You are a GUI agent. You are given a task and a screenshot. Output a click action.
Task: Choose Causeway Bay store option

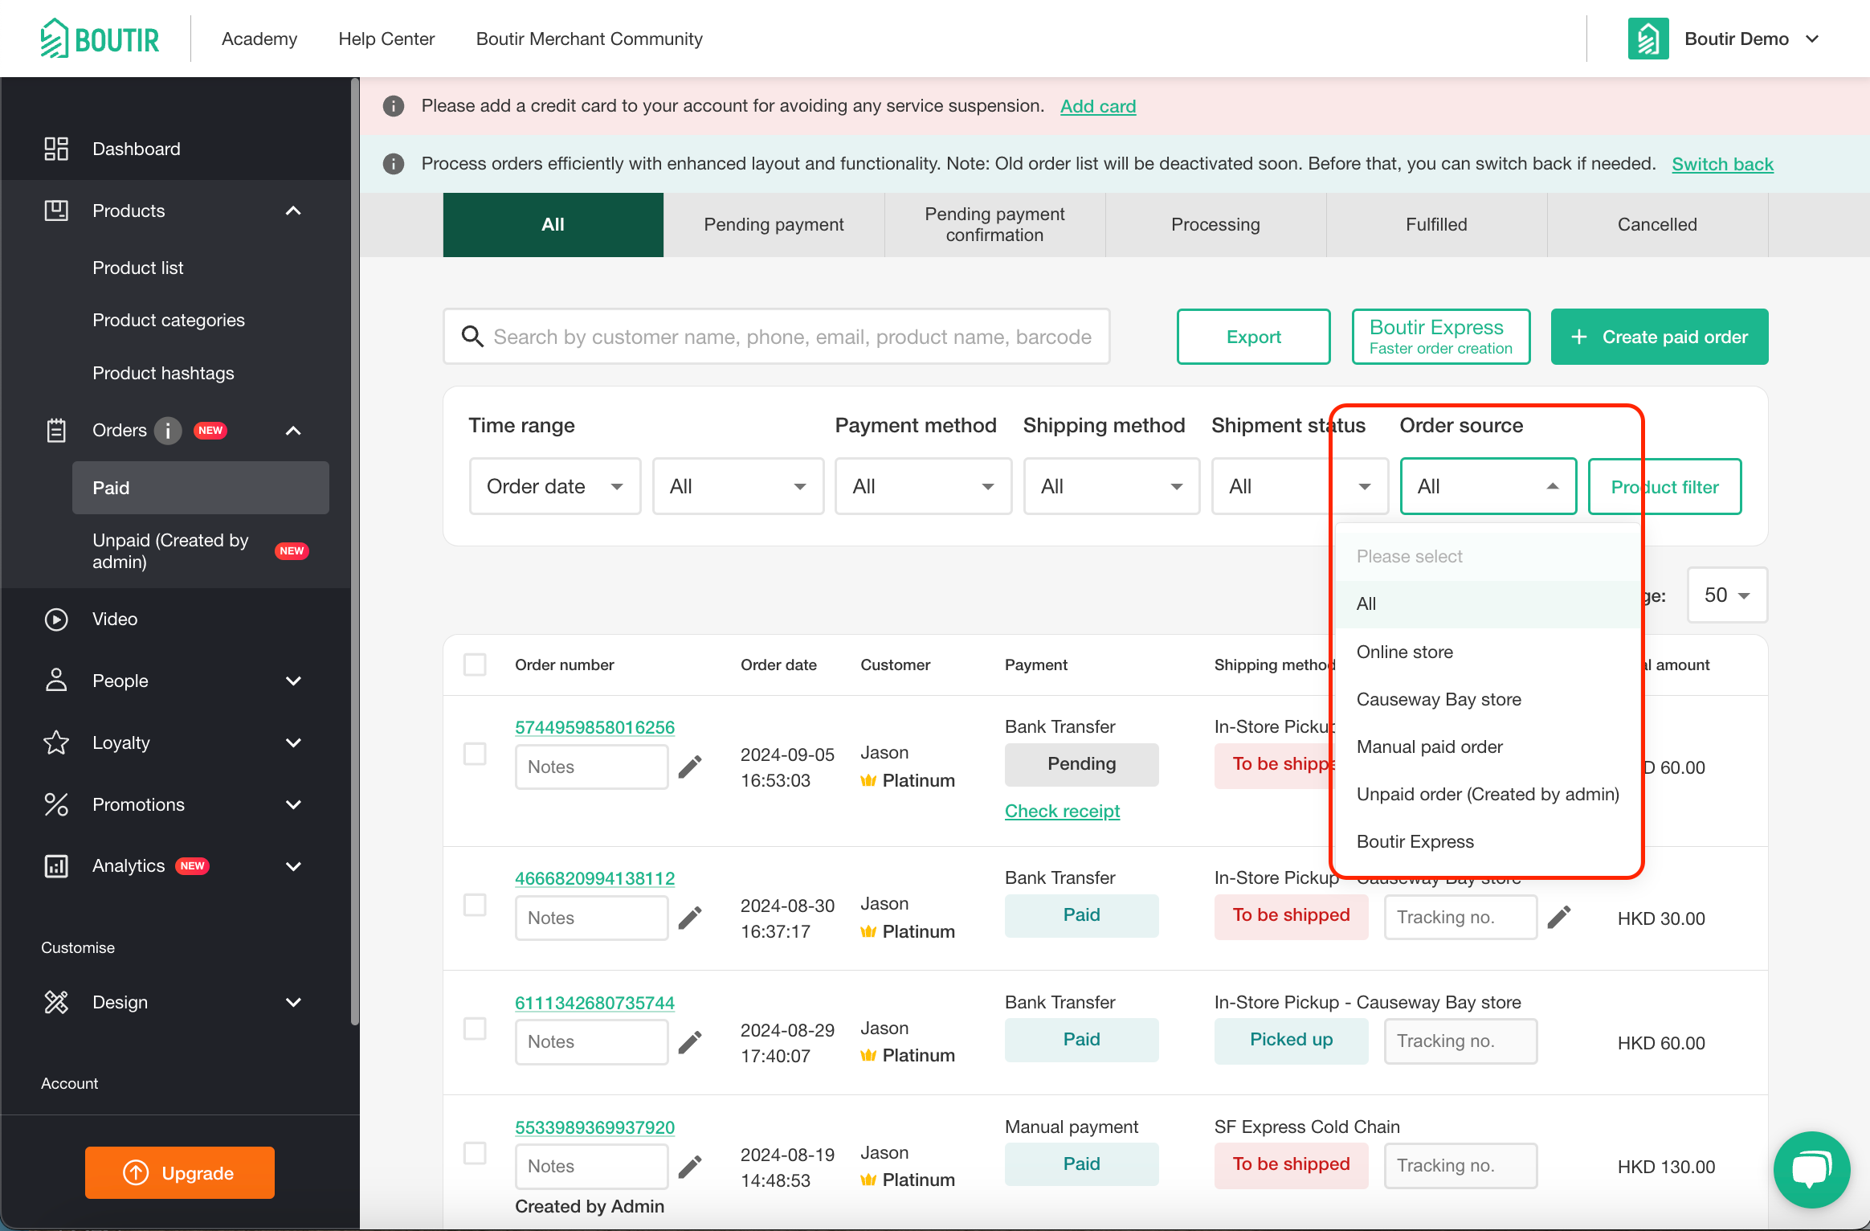tap(1486, 699)
